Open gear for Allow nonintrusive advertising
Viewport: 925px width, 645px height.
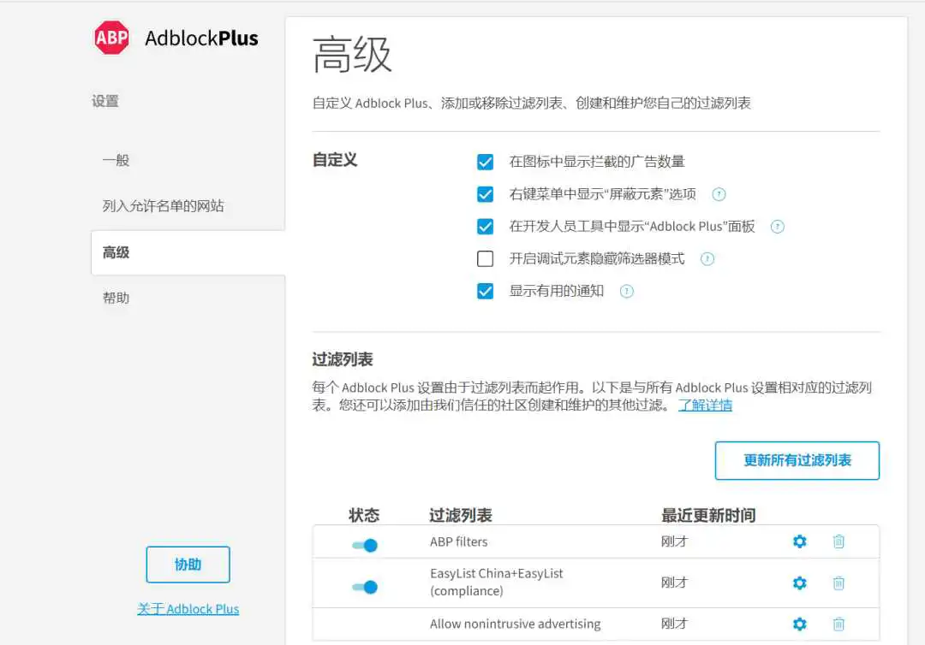pos(799,624)
